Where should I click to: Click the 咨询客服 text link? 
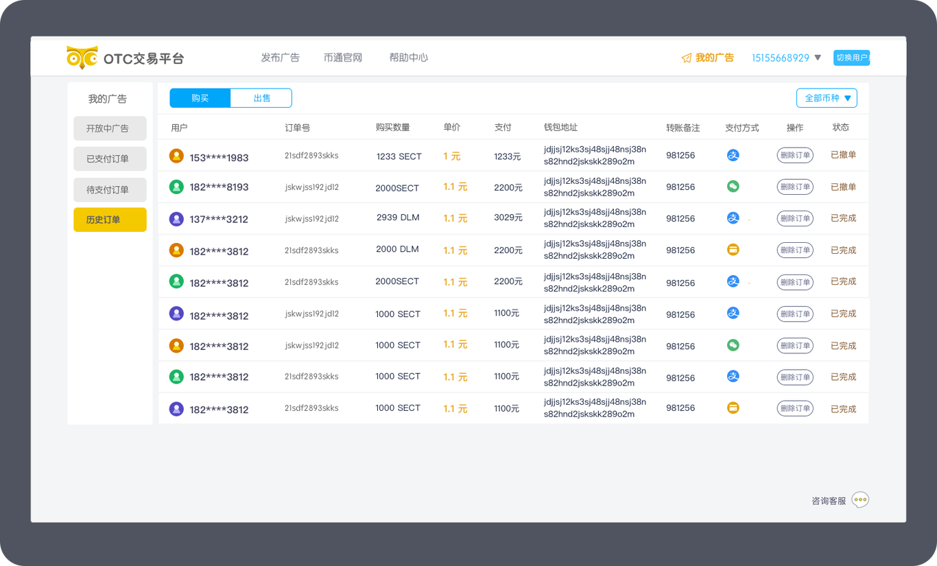coord(829,501)
